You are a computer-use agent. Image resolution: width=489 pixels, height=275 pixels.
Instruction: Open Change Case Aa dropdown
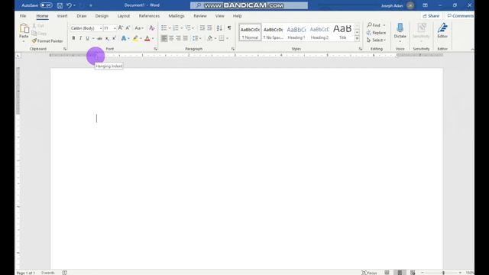(139, 28)
